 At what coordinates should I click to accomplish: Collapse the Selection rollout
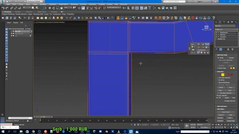point(220,71)
